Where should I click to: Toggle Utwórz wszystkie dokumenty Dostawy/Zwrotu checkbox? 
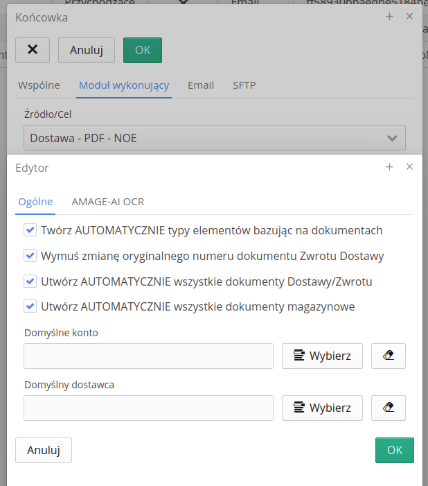30,281
